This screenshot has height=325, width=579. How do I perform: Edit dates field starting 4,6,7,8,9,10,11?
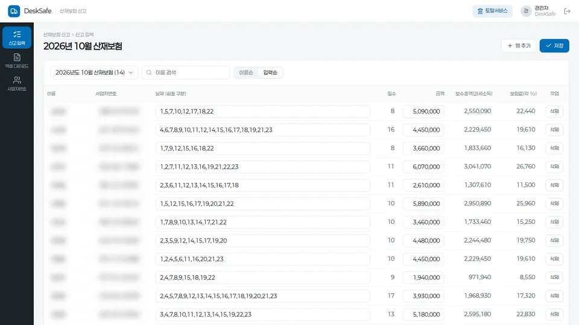[262, 130]
